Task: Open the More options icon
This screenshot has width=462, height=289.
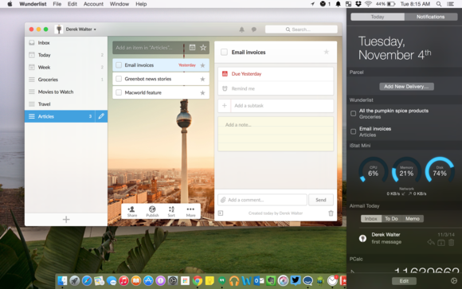Action: tap(190, 211)
